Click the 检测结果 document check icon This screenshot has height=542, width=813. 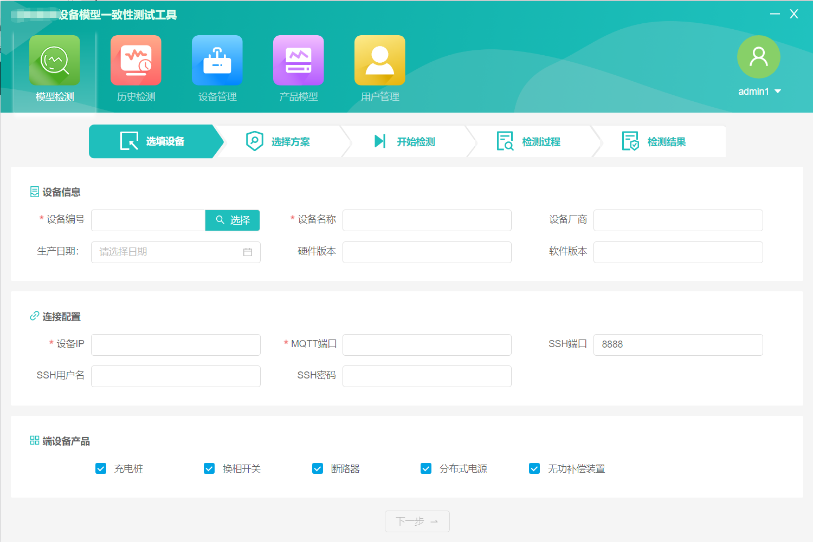tap(630, 141)
